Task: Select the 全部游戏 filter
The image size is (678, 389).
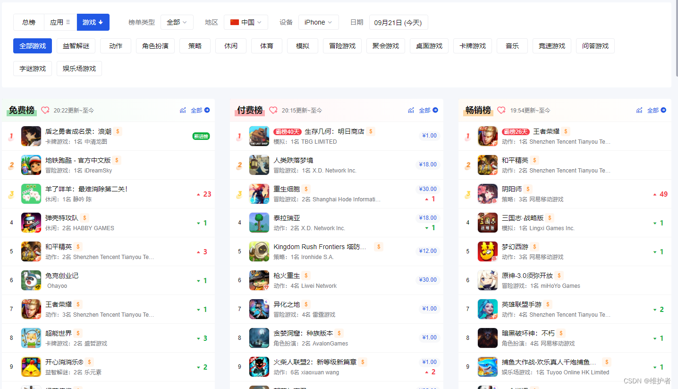Action: point(33,46)
